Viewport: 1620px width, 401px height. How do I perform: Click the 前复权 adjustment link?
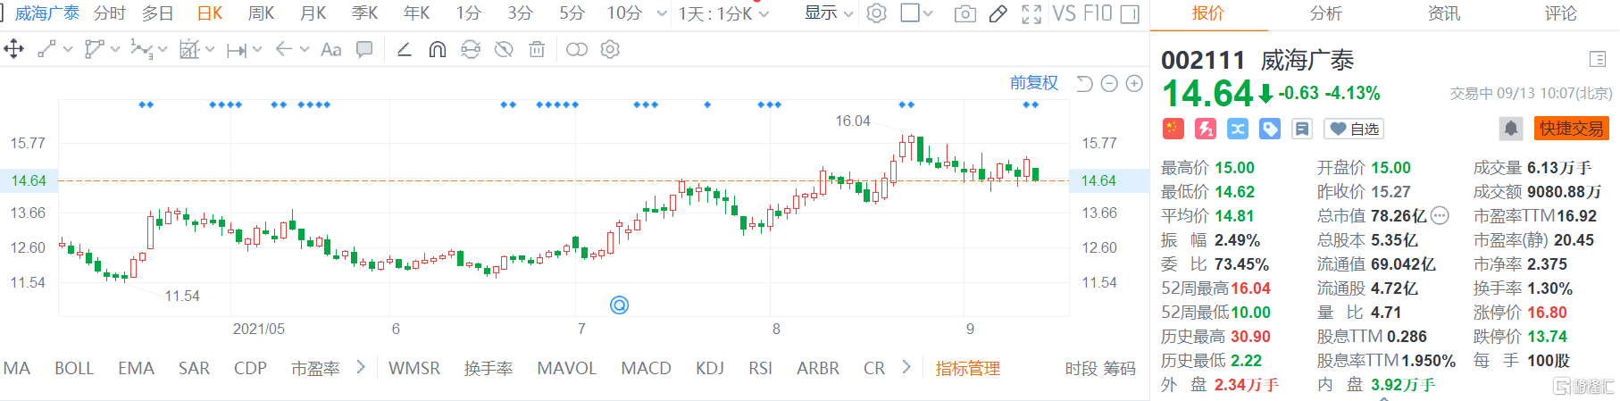click(x=1034, y=83)
